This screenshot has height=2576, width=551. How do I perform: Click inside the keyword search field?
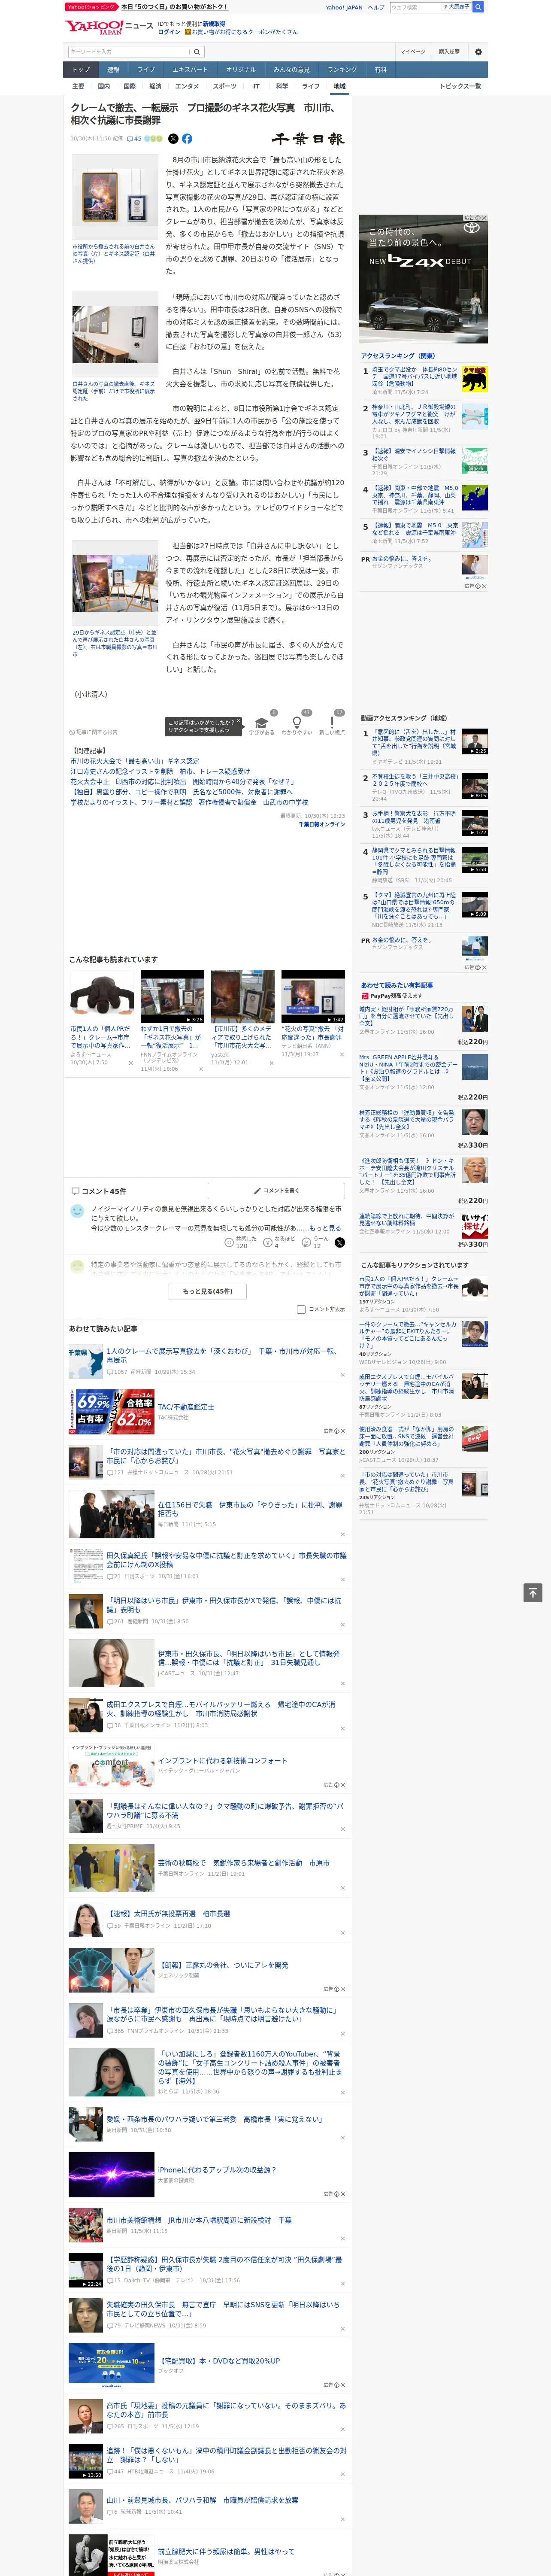(x=128, y=51)
